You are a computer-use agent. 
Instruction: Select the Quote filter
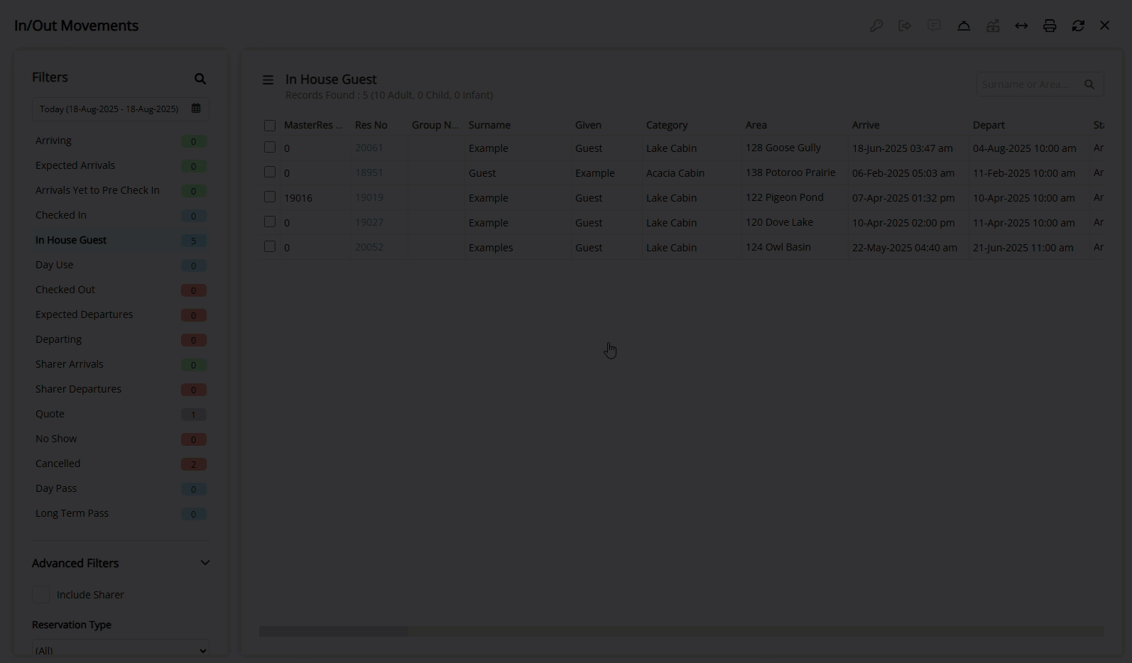tap(121, 414)
